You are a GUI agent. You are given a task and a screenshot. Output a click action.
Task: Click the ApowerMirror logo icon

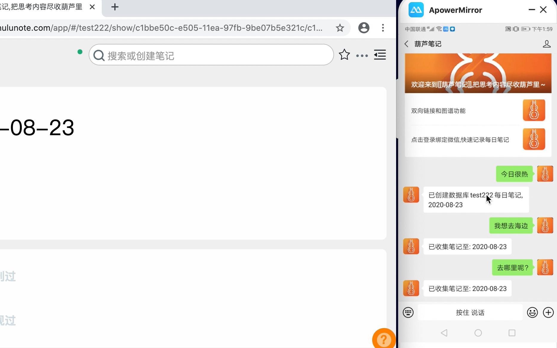point(416,10)
